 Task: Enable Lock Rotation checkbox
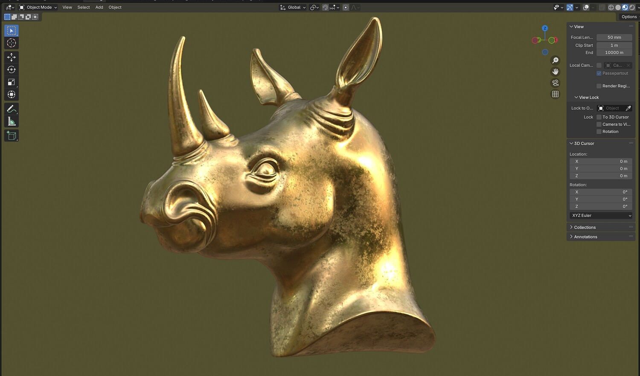point(599,132)
